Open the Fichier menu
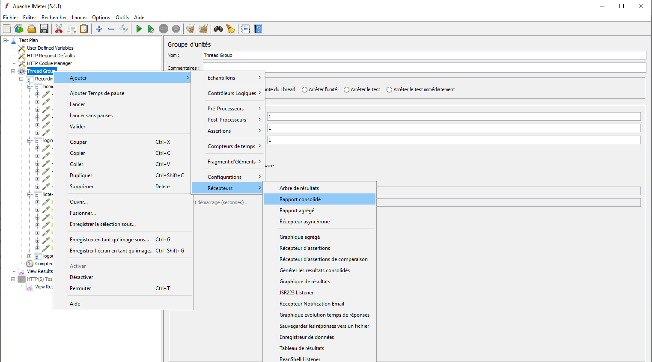The width and height of the screenshot is (652, 362). (10, 18)
